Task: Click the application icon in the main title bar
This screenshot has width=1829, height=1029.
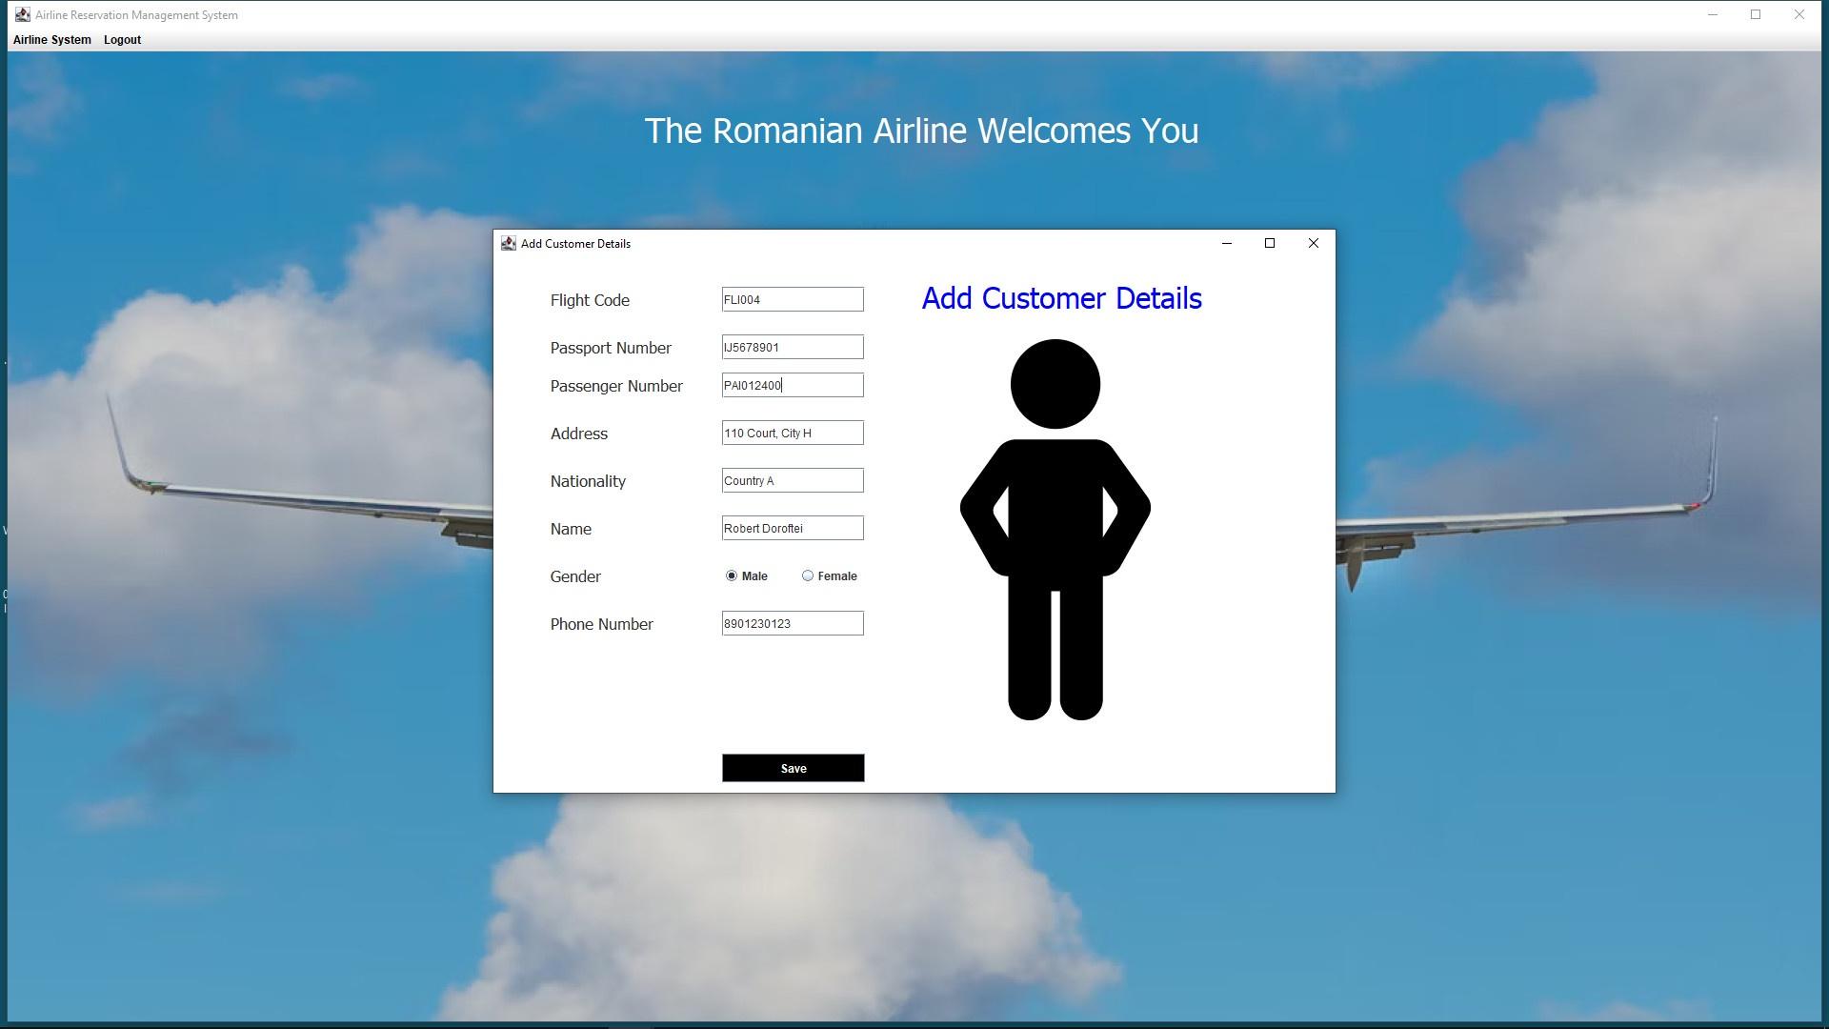Action: point(21,14)
